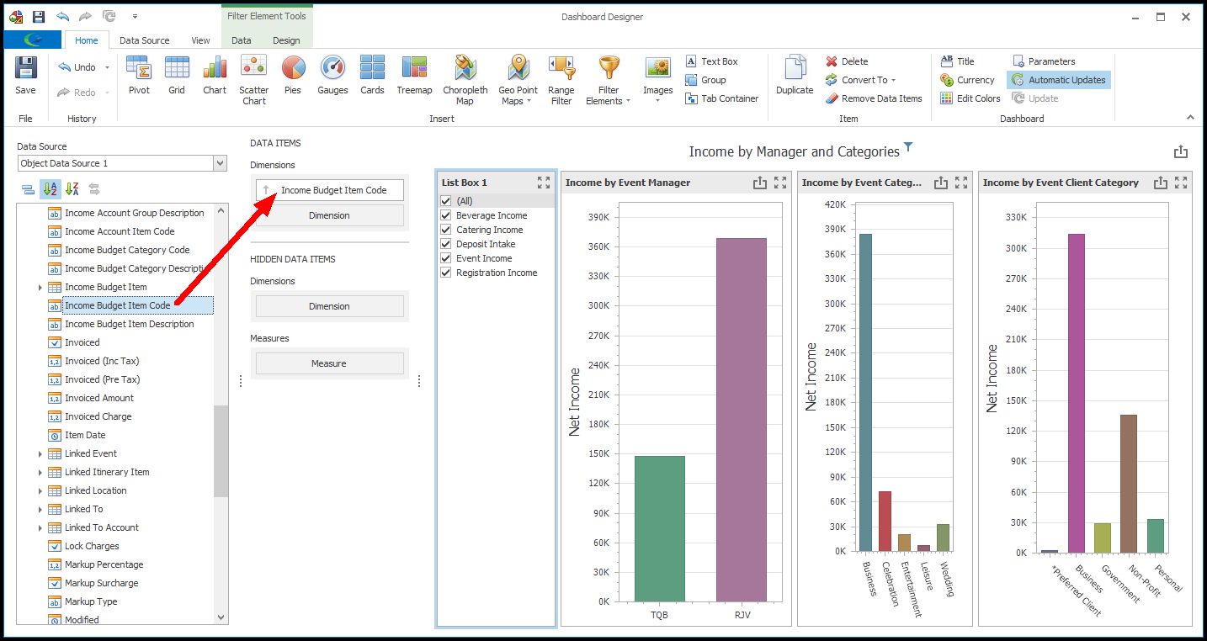Click the Save button in the ribbon
Image resolution: width=1207 pixels, height=641 pixels.
coord(26,76)
